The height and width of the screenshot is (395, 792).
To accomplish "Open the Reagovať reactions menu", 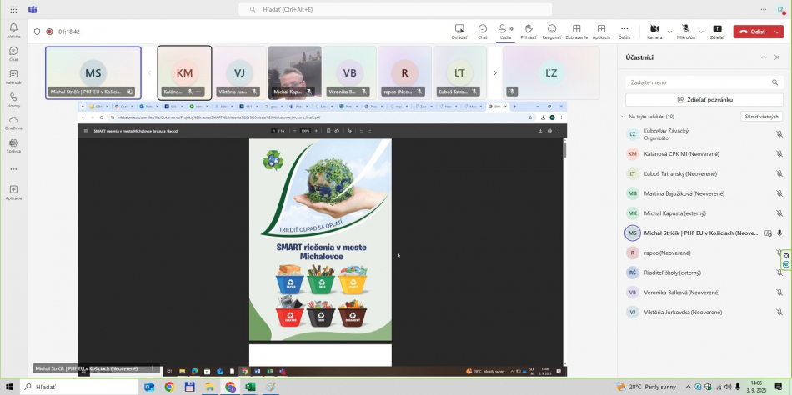I will tap(552, 31).
